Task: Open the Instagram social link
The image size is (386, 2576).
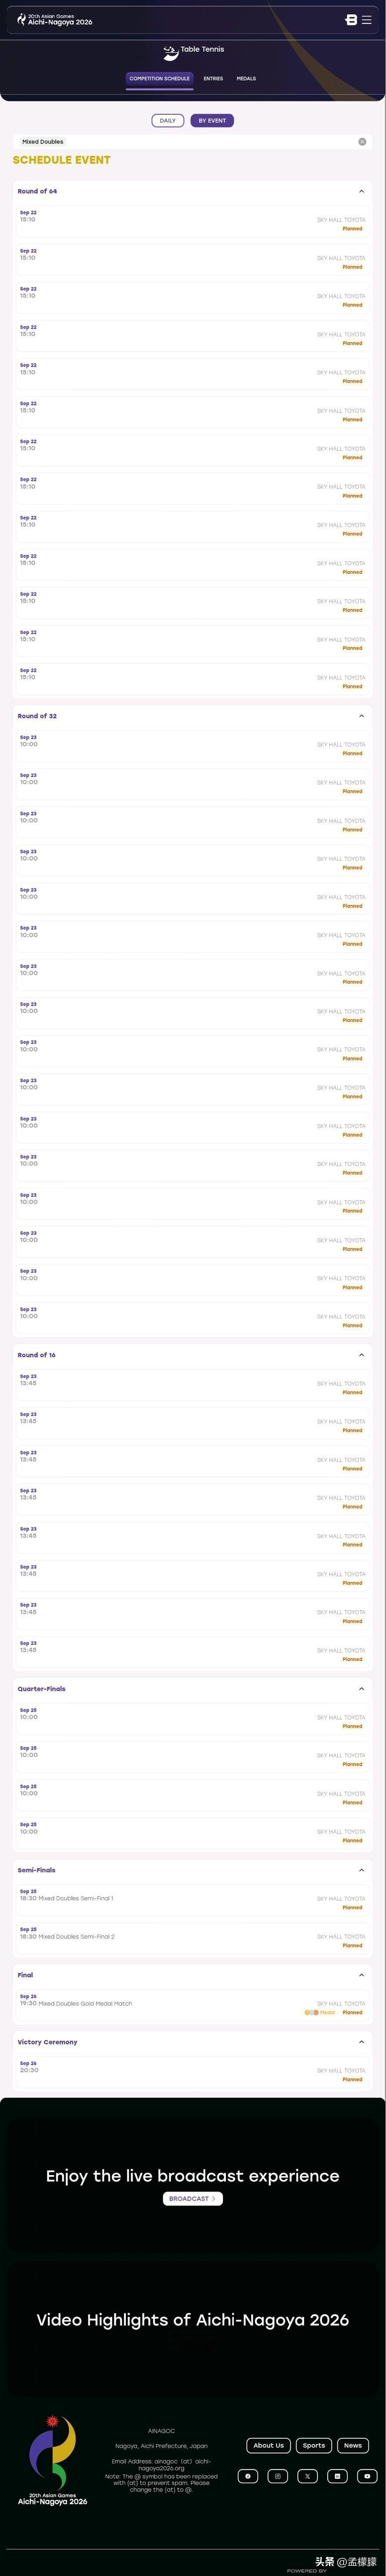Action: tap(278, 2476)
